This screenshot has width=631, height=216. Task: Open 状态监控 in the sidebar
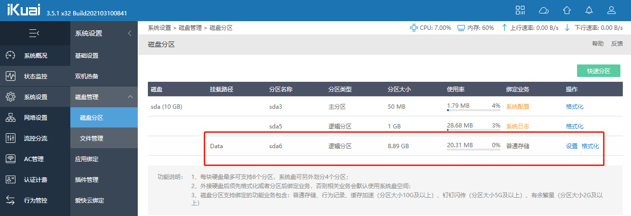point(35,76)
